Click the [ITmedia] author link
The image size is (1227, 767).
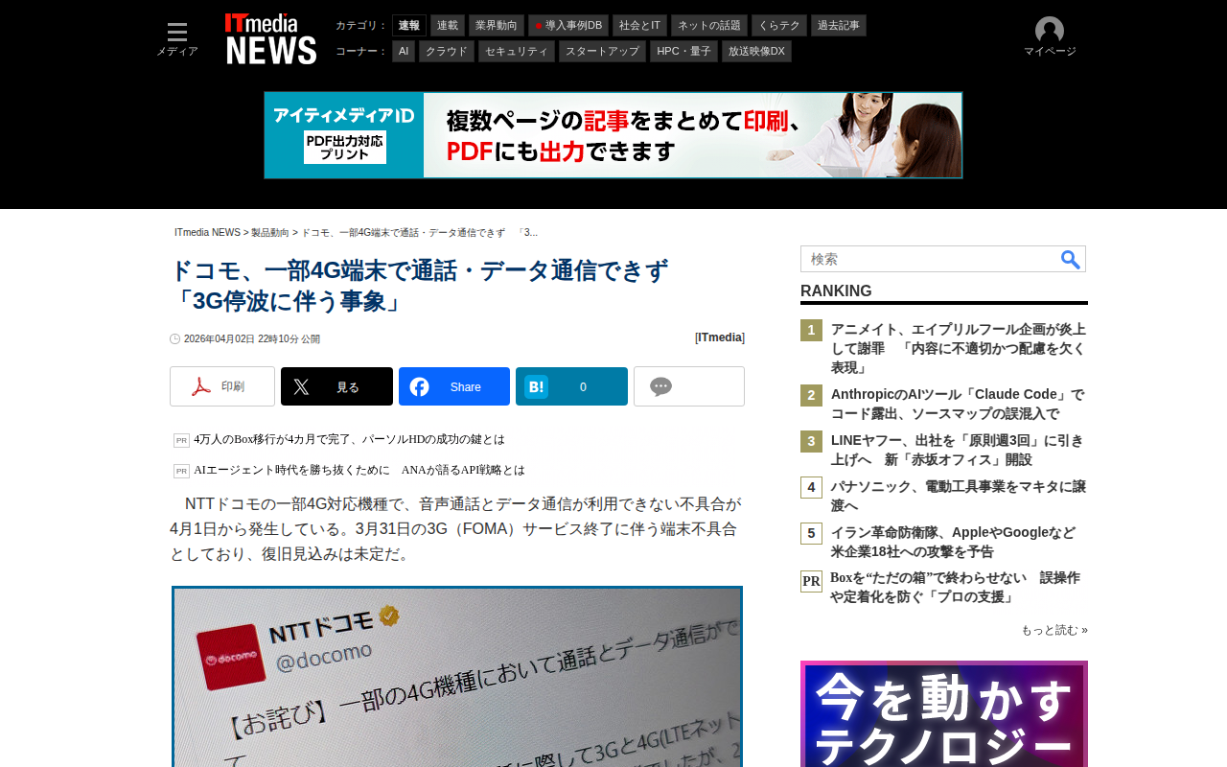tap(720, 337)
